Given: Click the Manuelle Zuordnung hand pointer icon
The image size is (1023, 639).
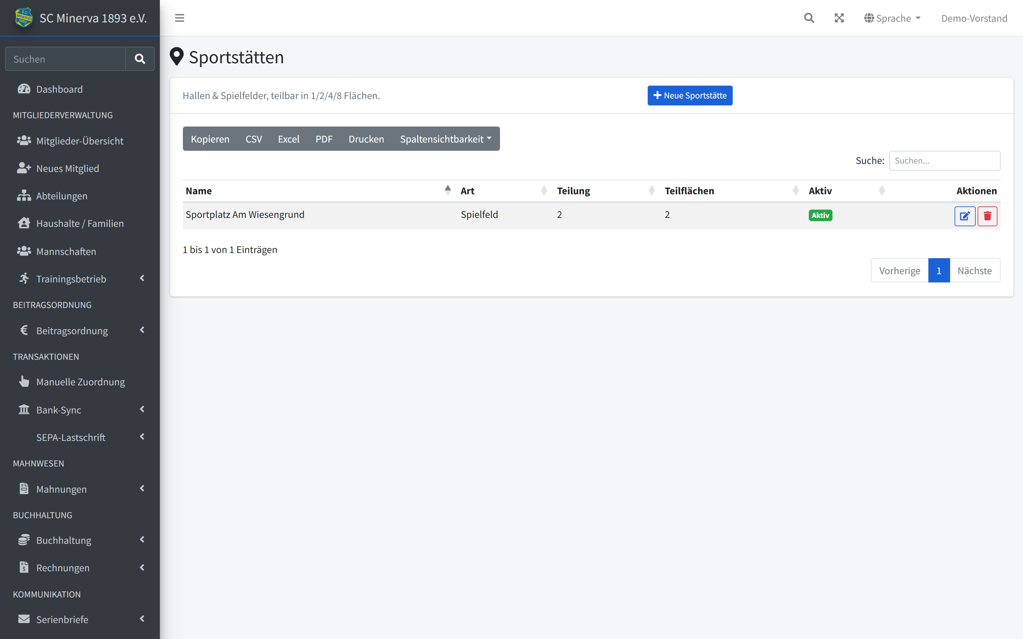Looking at the screenshot, I should coord(24,381).
